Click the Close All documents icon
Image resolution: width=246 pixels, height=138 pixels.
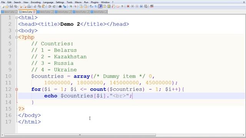pos(25,7)
